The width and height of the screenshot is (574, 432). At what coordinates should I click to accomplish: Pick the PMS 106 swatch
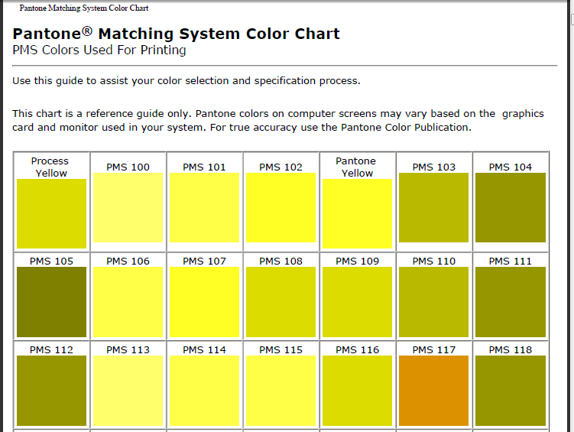(128, 302)
